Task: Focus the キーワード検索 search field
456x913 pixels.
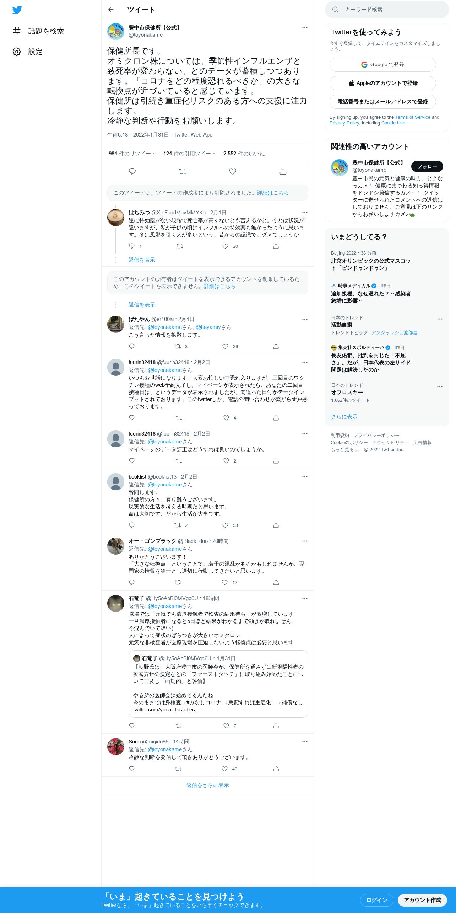Action: [387, 10]
